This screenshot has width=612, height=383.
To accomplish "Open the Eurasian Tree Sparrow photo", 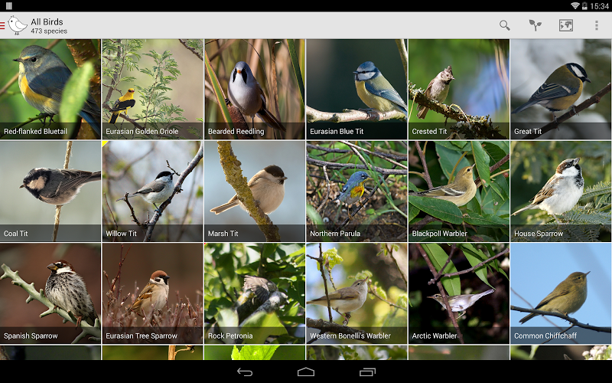I will coord(152,293).
